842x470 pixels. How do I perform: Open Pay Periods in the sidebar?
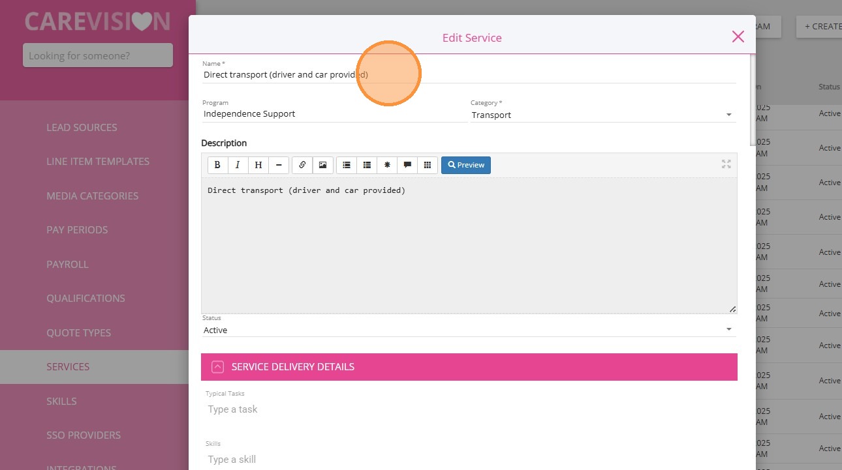coord(77,229)
